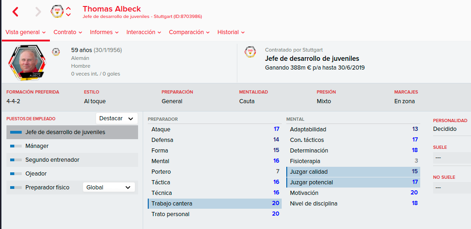
Task: Click the down chevron next to club badge
Action: click(x=68, y=14)
